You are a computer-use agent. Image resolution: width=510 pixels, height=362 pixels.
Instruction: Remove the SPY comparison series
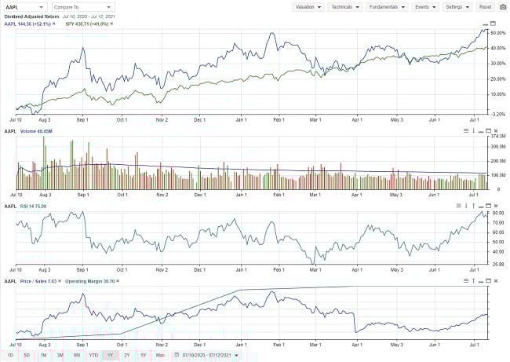pyautogui.click(x=111, y=24)
